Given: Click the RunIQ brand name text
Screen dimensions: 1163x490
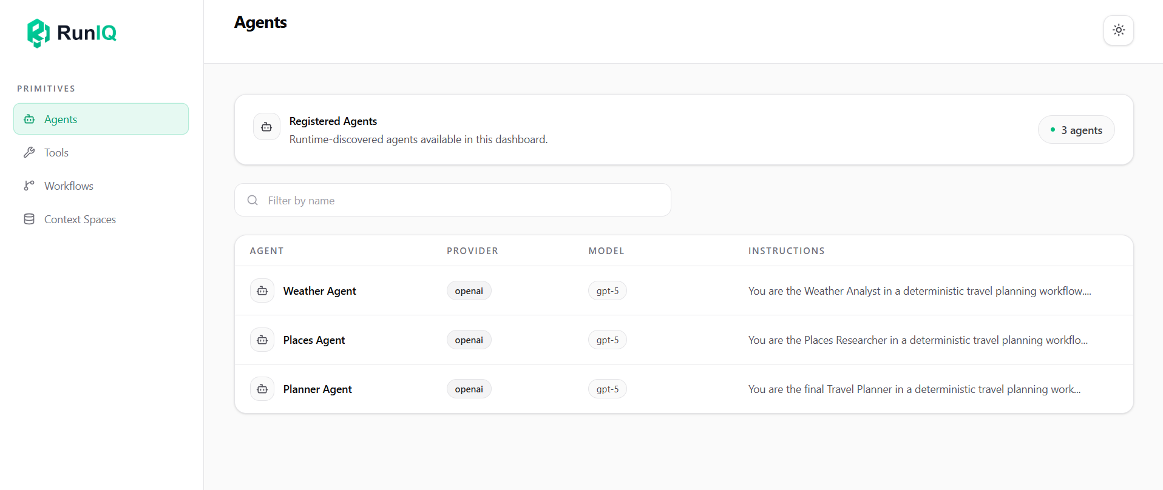Looking at the screenshot, I should (87, 33).
